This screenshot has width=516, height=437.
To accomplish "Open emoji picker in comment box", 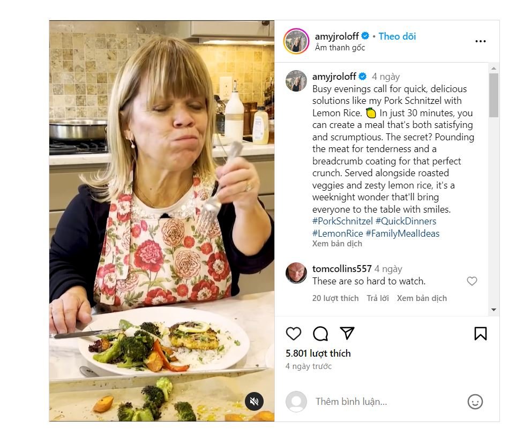I will pos(475,402).
